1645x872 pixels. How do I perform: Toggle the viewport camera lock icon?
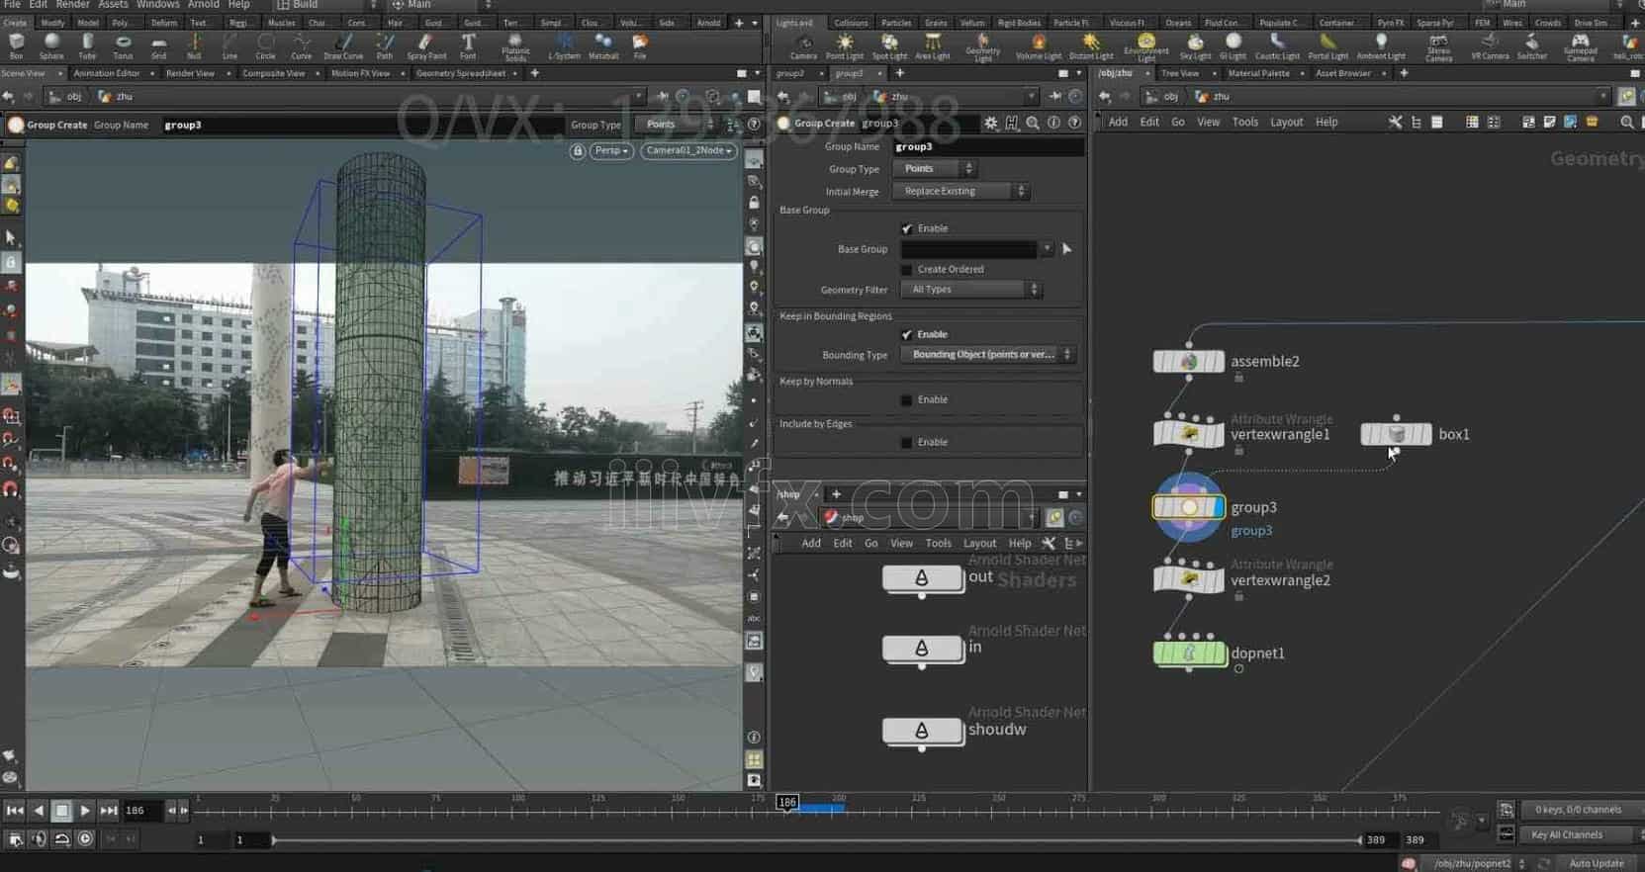coord(578,151)
